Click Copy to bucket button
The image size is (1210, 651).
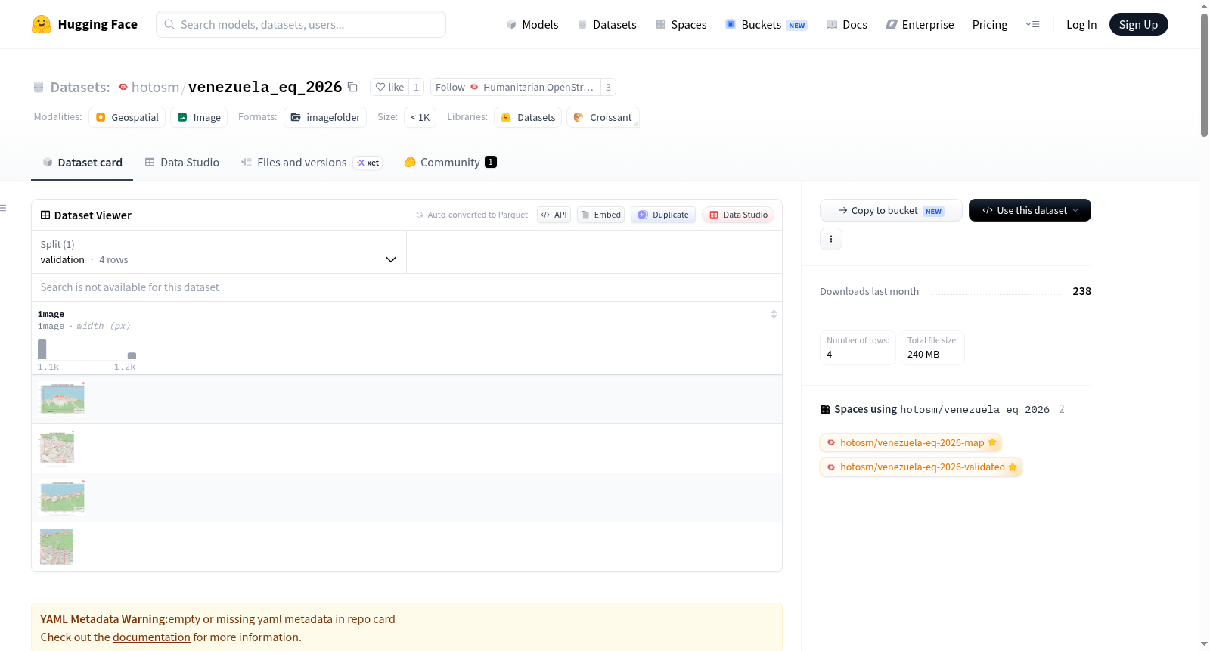point(891,210)
